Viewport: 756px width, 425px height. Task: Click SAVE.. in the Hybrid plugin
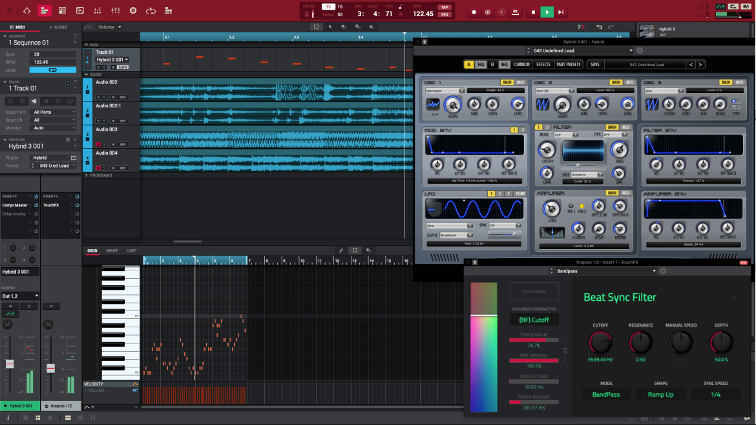click(x=596, y=64)
